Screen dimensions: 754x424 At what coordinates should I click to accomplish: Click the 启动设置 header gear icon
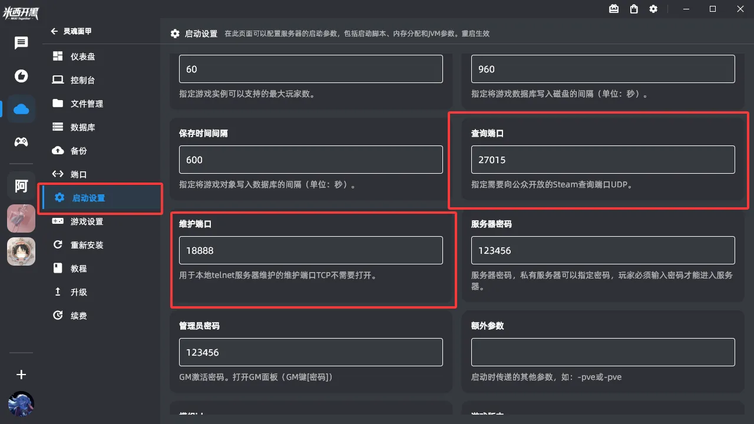[x=175, y=34]
